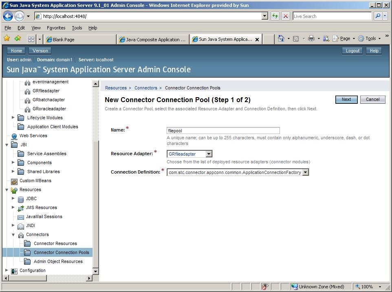
Task: Click the Cancel button
Action: point(372,100)
